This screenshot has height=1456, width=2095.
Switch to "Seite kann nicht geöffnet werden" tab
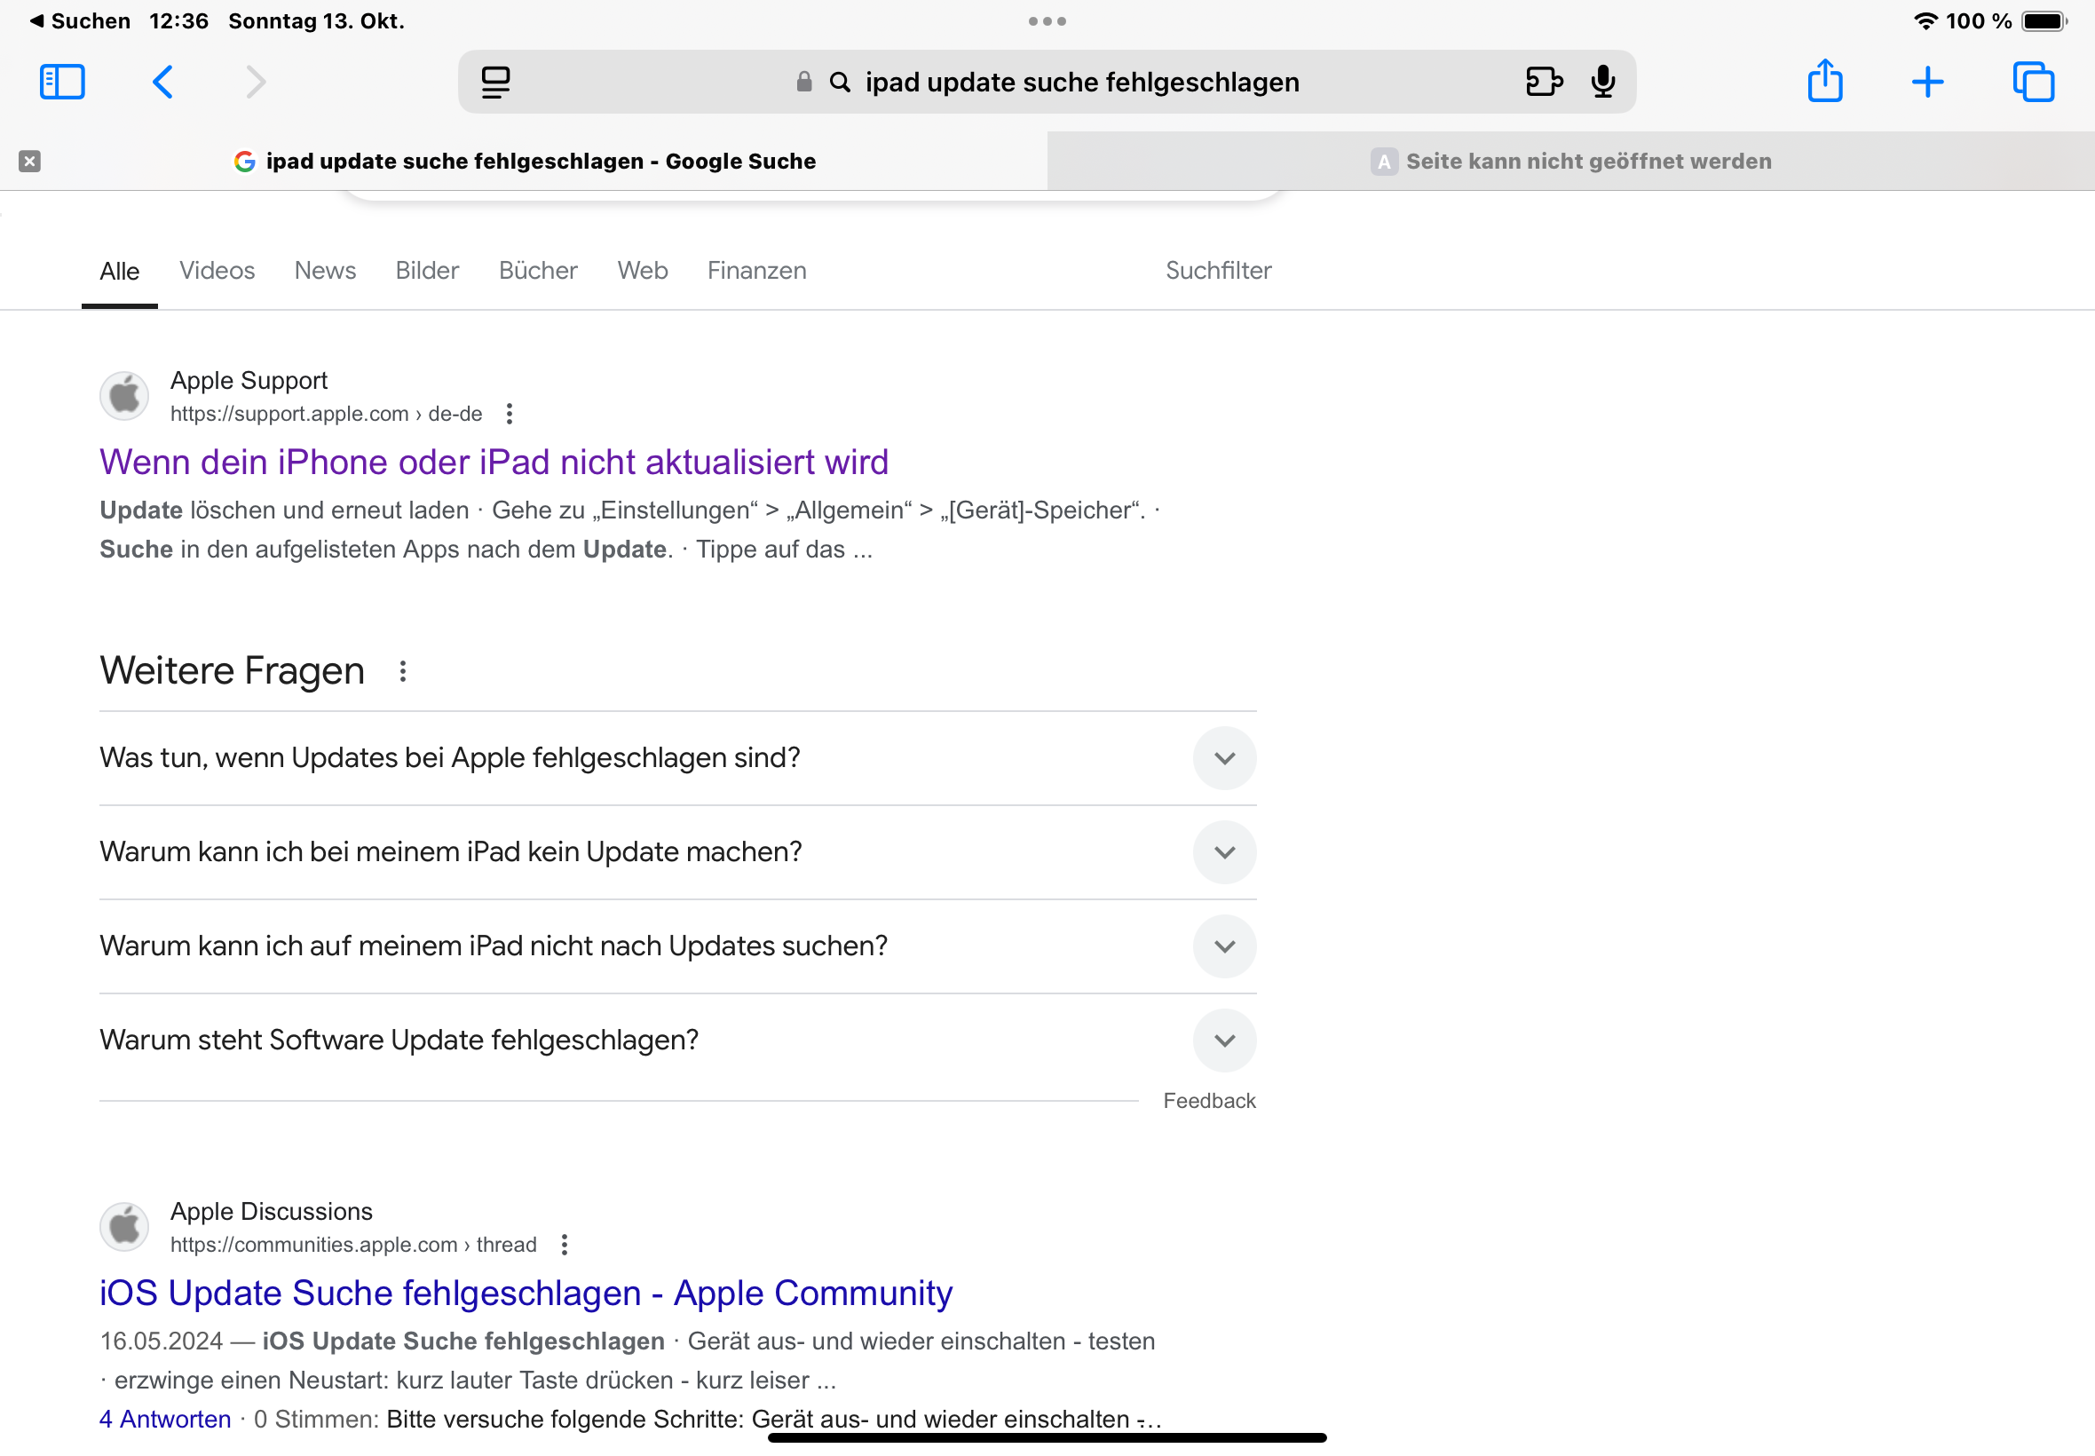(1570, 162)
